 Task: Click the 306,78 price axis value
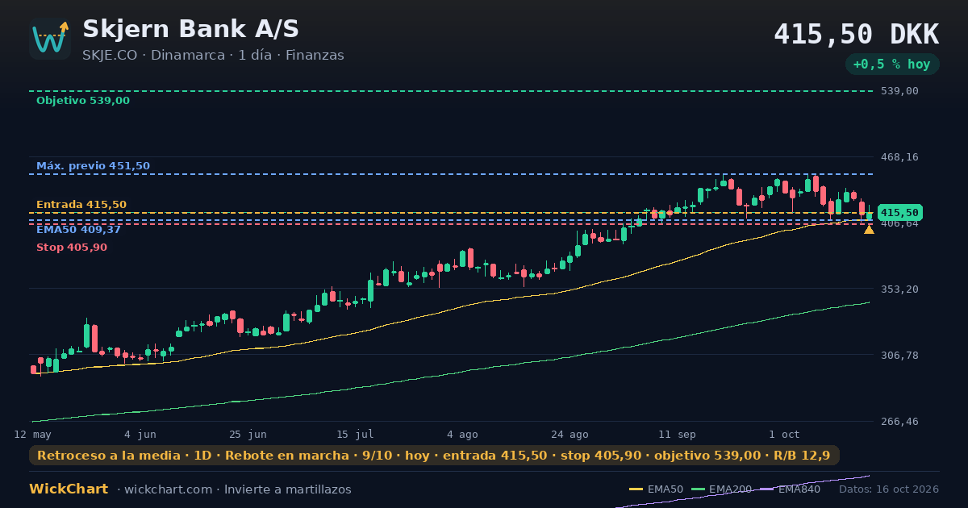coord(899,355)
